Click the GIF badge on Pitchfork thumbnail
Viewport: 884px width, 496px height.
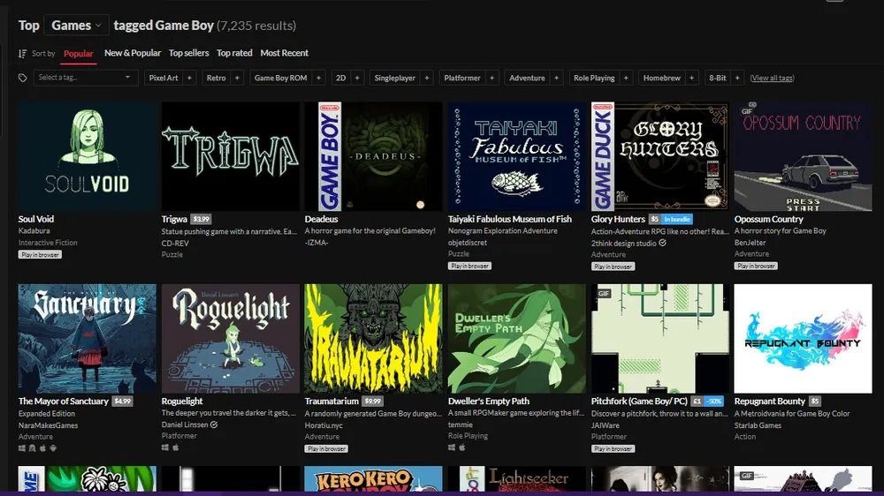click(x=604, y=293)
